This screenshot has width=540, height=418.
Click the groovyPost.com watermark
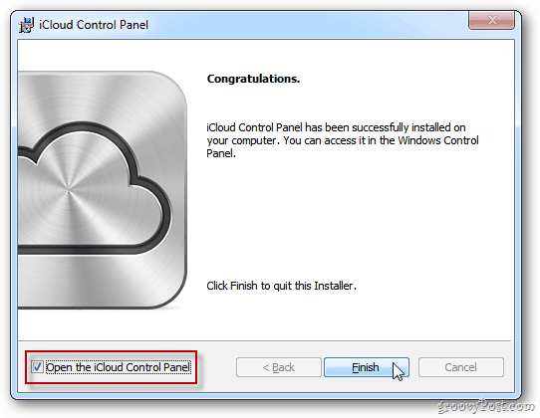[486, 407]
